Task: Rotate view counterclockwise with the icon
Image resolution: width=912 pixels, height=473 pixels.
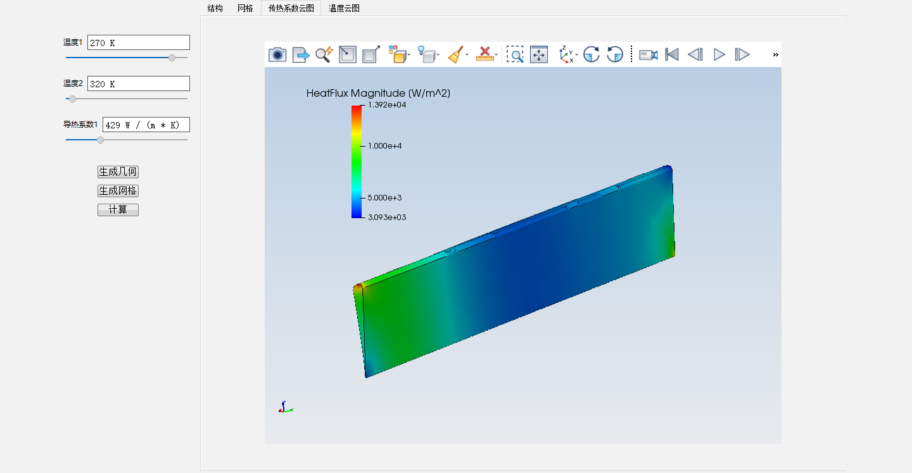Action: tap(615, 54)
